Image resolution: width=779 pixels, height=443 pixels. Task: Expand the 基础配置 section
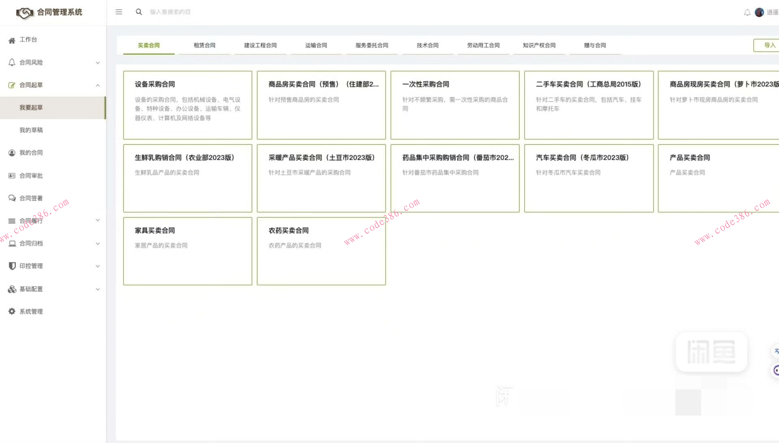click(x=98, y=289)
